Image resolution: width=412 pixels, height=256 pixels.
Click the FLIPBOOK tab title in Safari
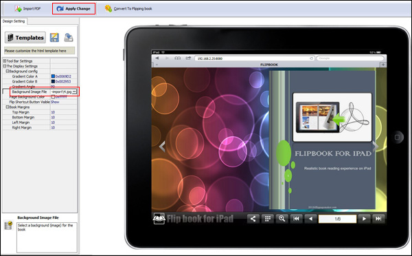click(269, 65)
